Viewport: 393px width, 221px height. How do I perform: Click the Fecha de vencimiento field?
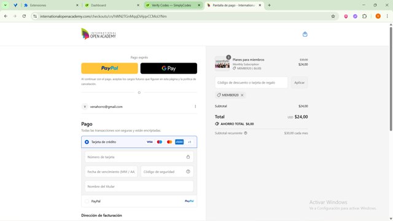[111, 172]
